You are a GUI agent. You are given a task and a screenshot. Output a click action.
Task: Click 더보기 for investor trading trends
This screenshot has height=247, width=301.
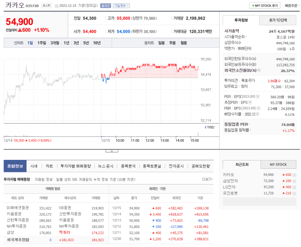208,179
